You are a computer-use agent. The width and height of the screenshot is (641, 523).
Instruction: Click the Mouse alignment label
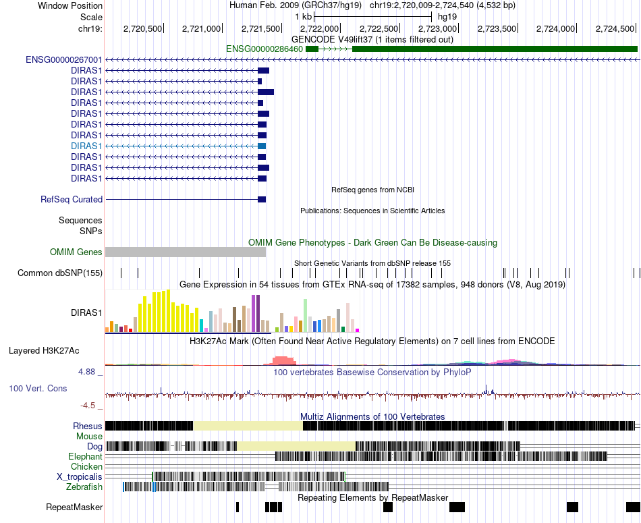pyautogui.click(x=89, y=437)
